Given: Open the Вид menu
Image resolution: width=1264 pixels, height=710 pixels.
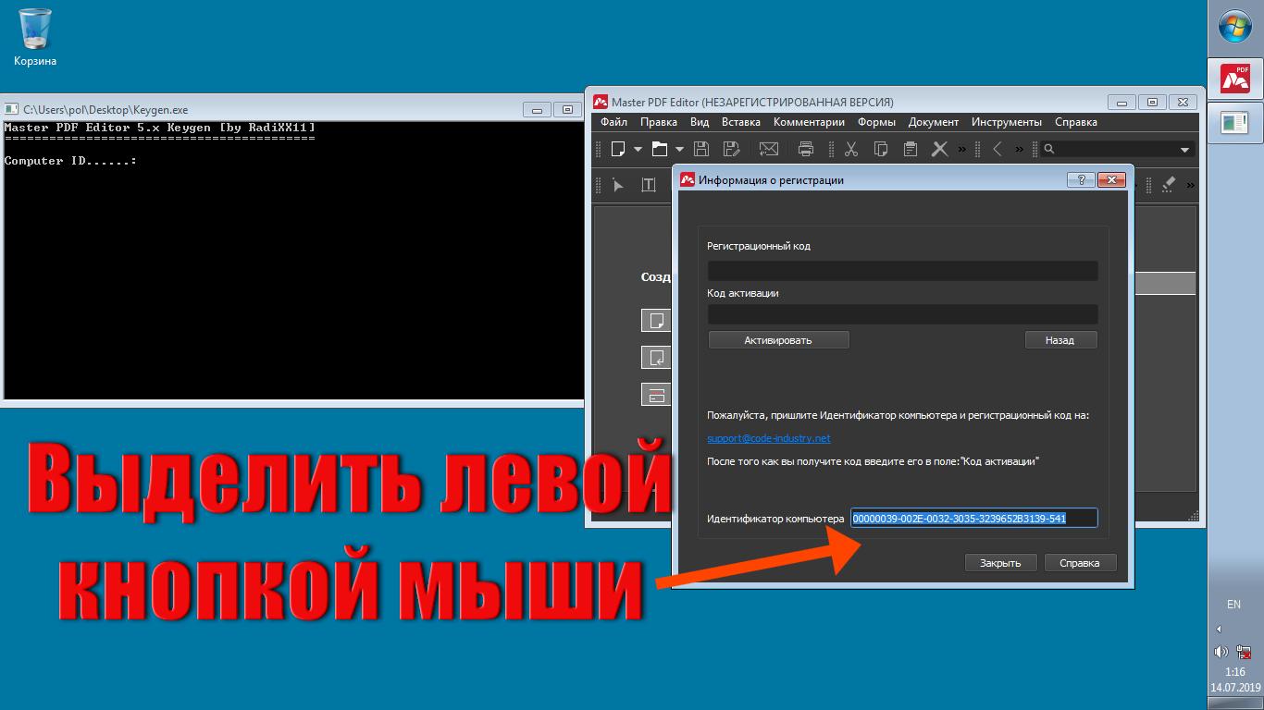Looking at the screenshot, I should tap(700, 122).
